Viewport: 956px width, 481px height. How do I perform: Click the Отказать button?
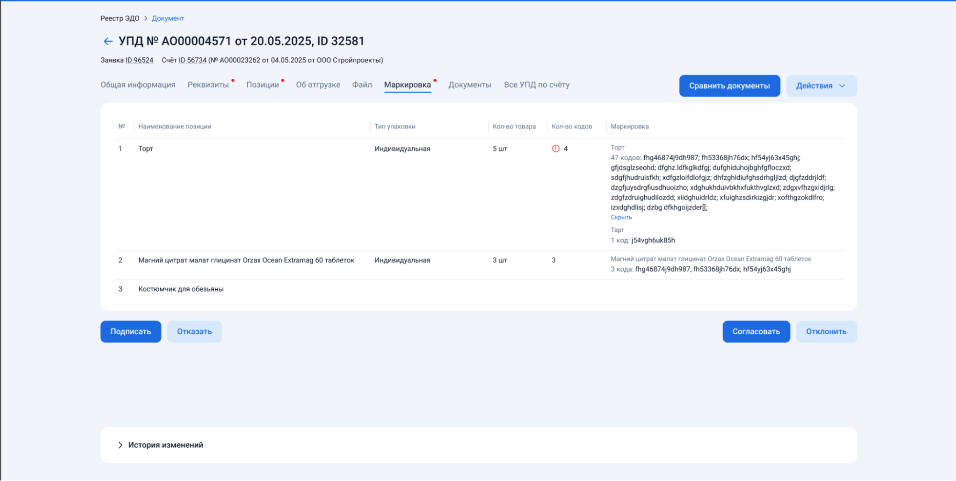[x=194, y=331]
